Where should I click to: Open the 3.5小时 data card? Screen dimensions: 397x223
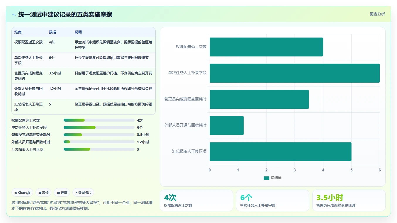click(349, 200)
